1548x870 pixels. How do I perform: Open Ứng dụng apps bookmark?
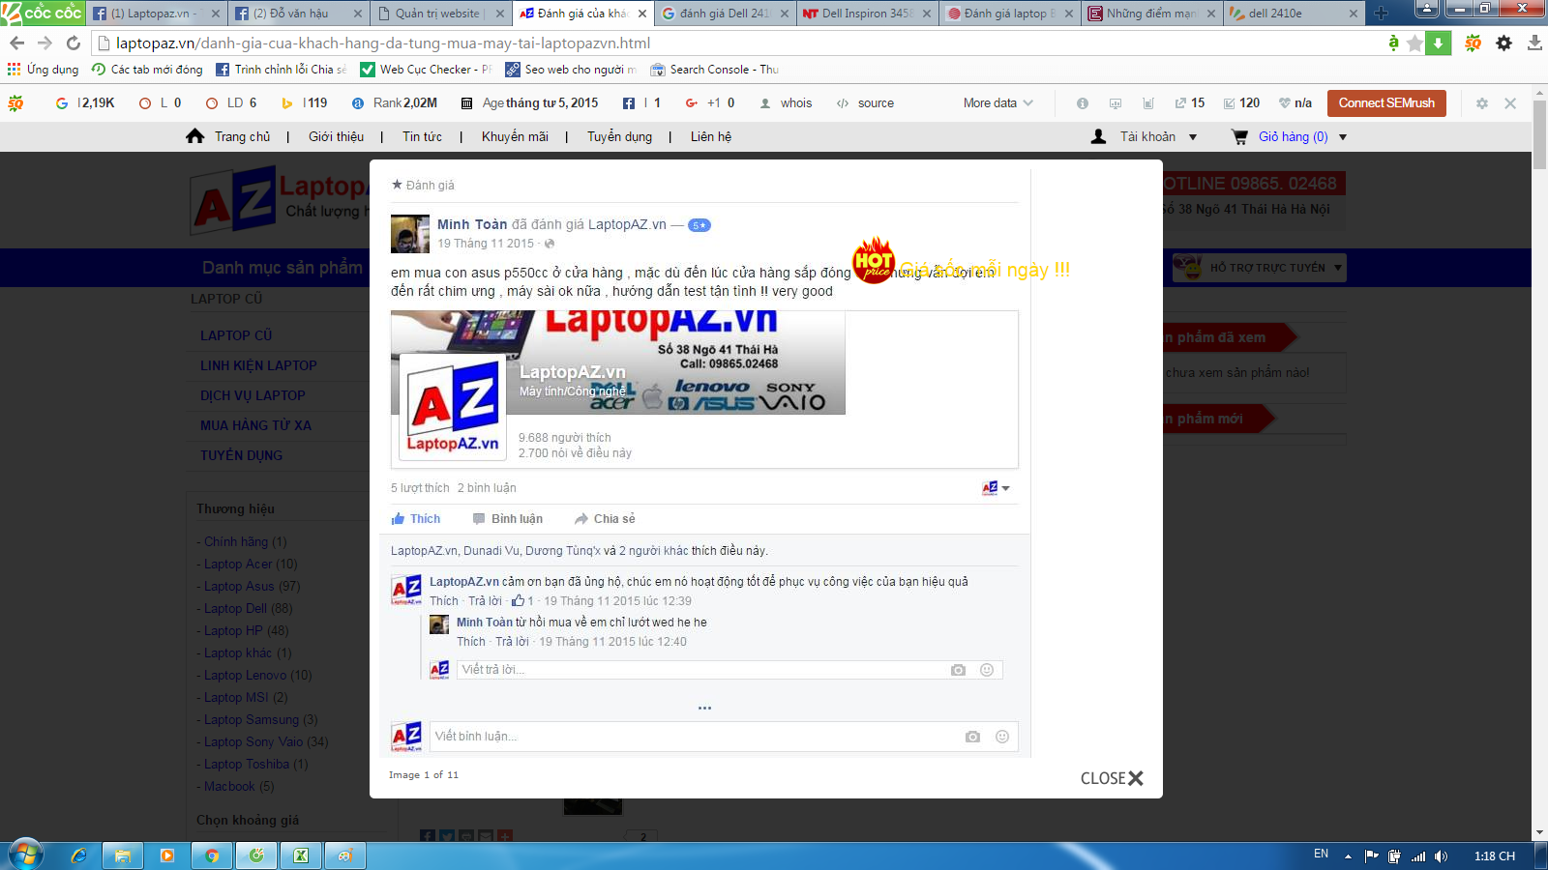coord(43,70)
